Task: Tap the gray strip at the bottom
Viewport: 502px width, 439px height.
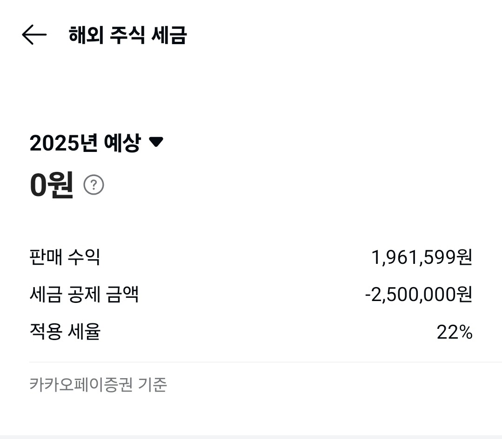Action: coord(251,437)
